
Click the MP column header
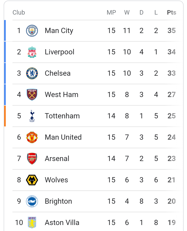point(111,12)
